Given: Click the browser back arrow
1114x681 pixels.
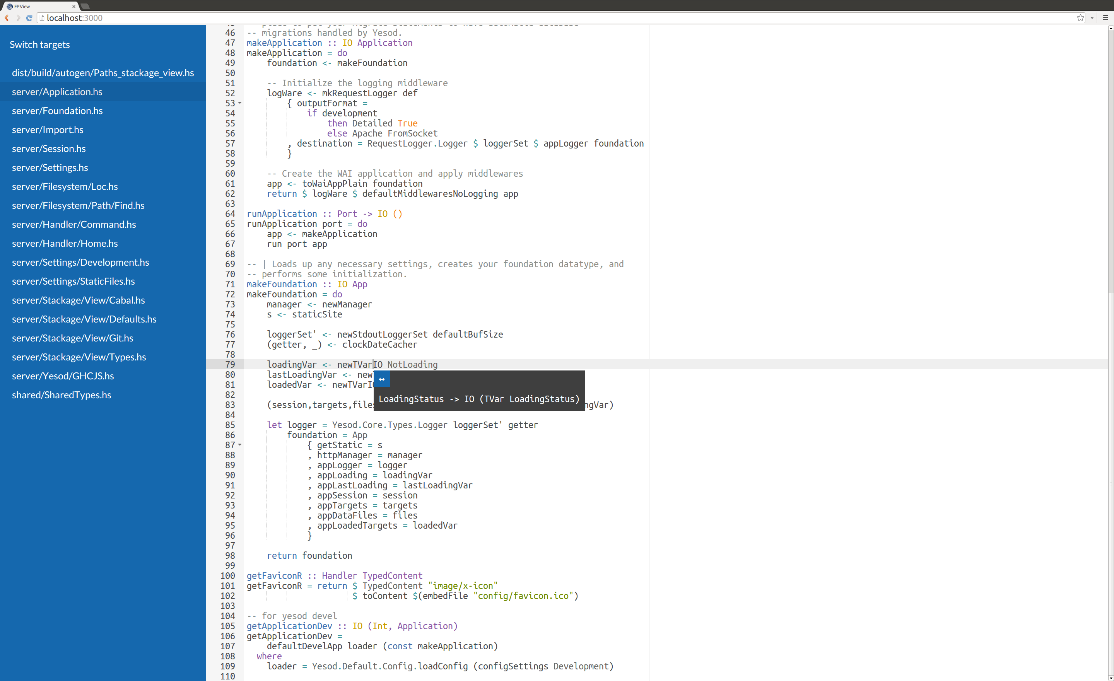Looking at the screenshot, I should click(x=7, y=18).
